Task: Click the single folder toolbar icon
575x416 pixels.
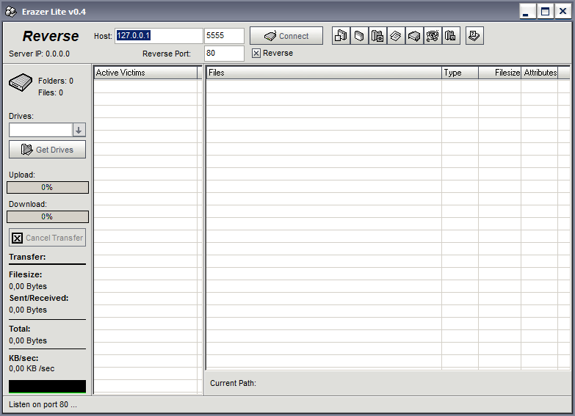Action: [359, 36]
